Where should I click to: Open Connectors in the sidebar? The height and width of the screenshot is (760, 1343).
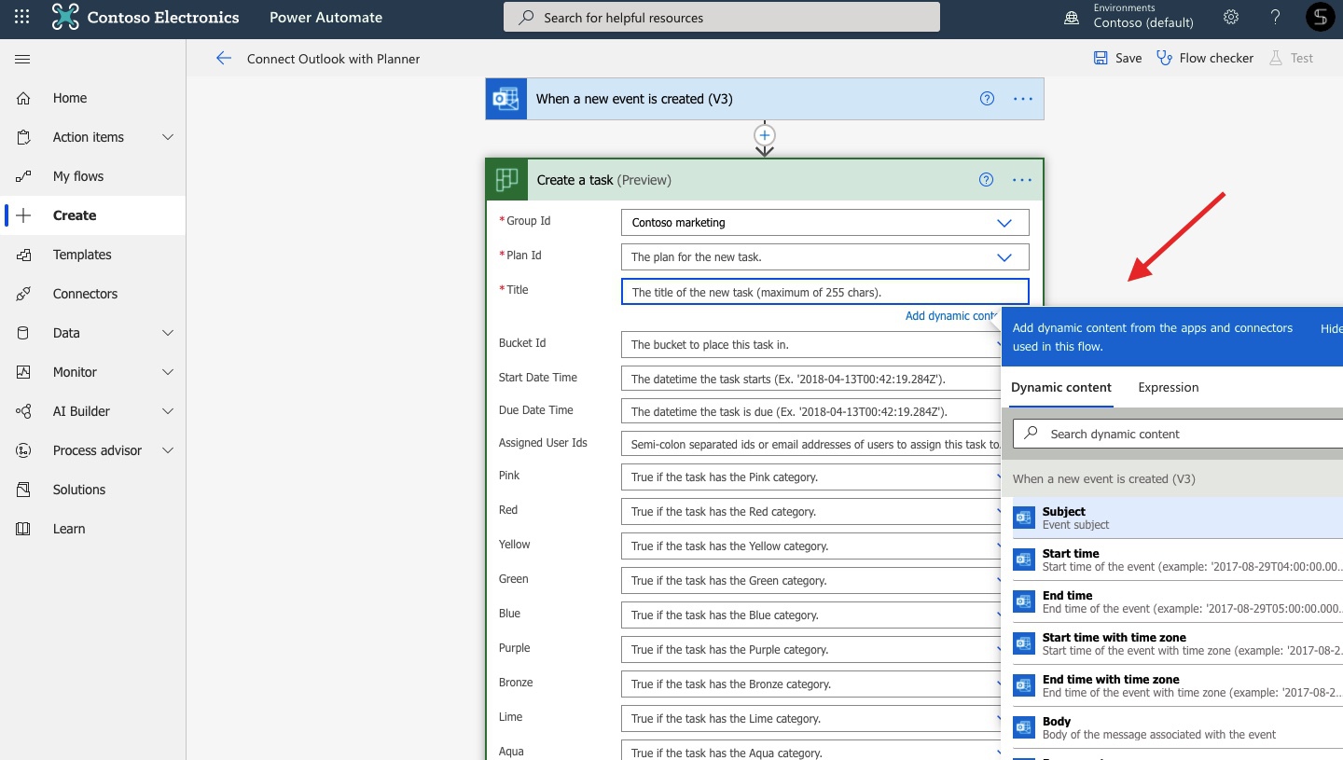point(92,294)
